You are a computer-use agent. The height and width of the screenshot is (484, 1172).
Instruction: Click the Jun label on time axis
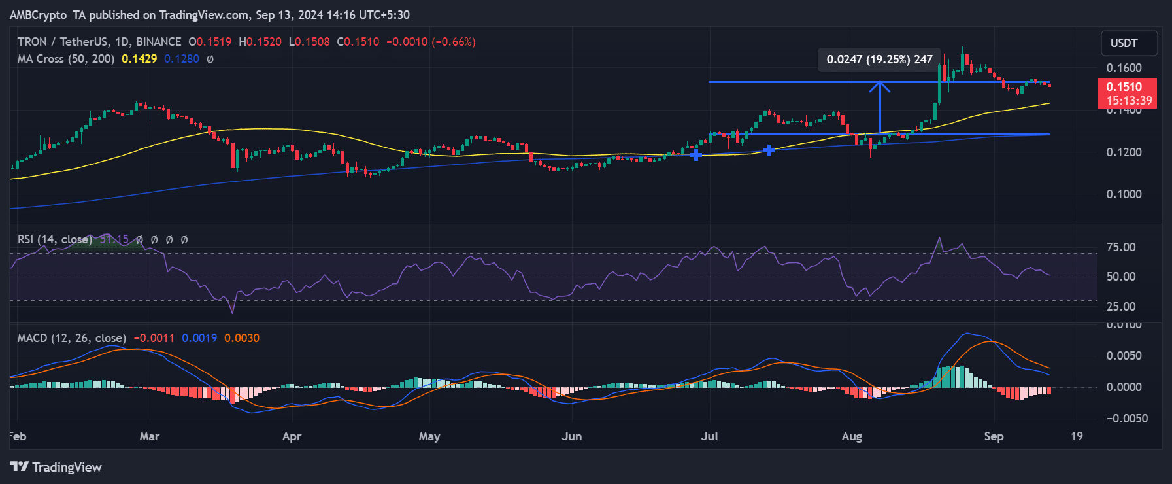pos(572,436)
